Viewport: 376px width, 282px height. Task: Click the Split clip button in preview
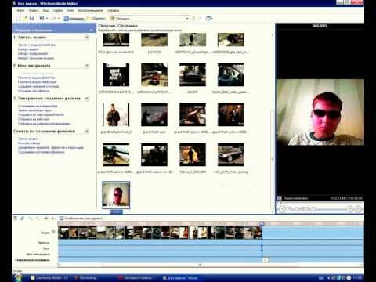click(350, 209)
